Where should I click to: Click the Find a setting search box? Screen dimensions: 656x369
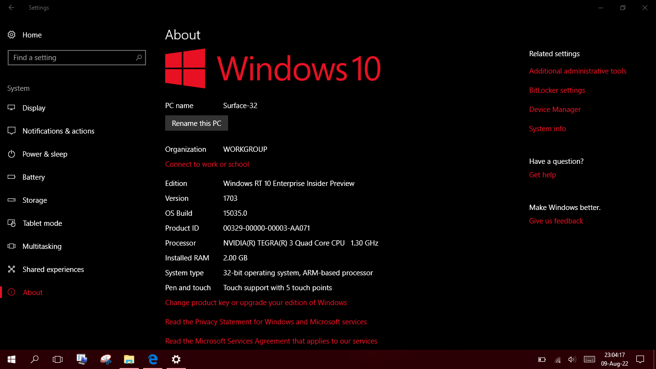pos(77,58)
